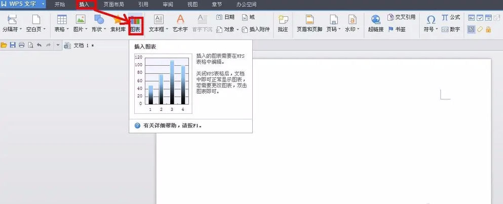Undo the last action
503x204 pixels.
coord(39,45)
